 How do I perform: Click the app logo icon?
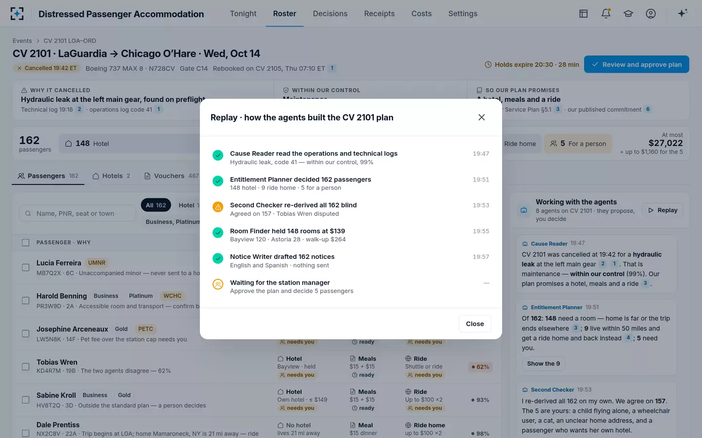(17, 14)
